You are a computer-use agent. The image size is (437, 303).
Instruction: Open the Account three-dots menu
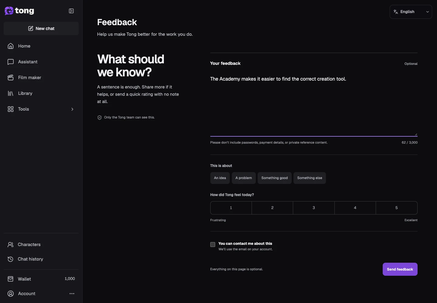72,294
